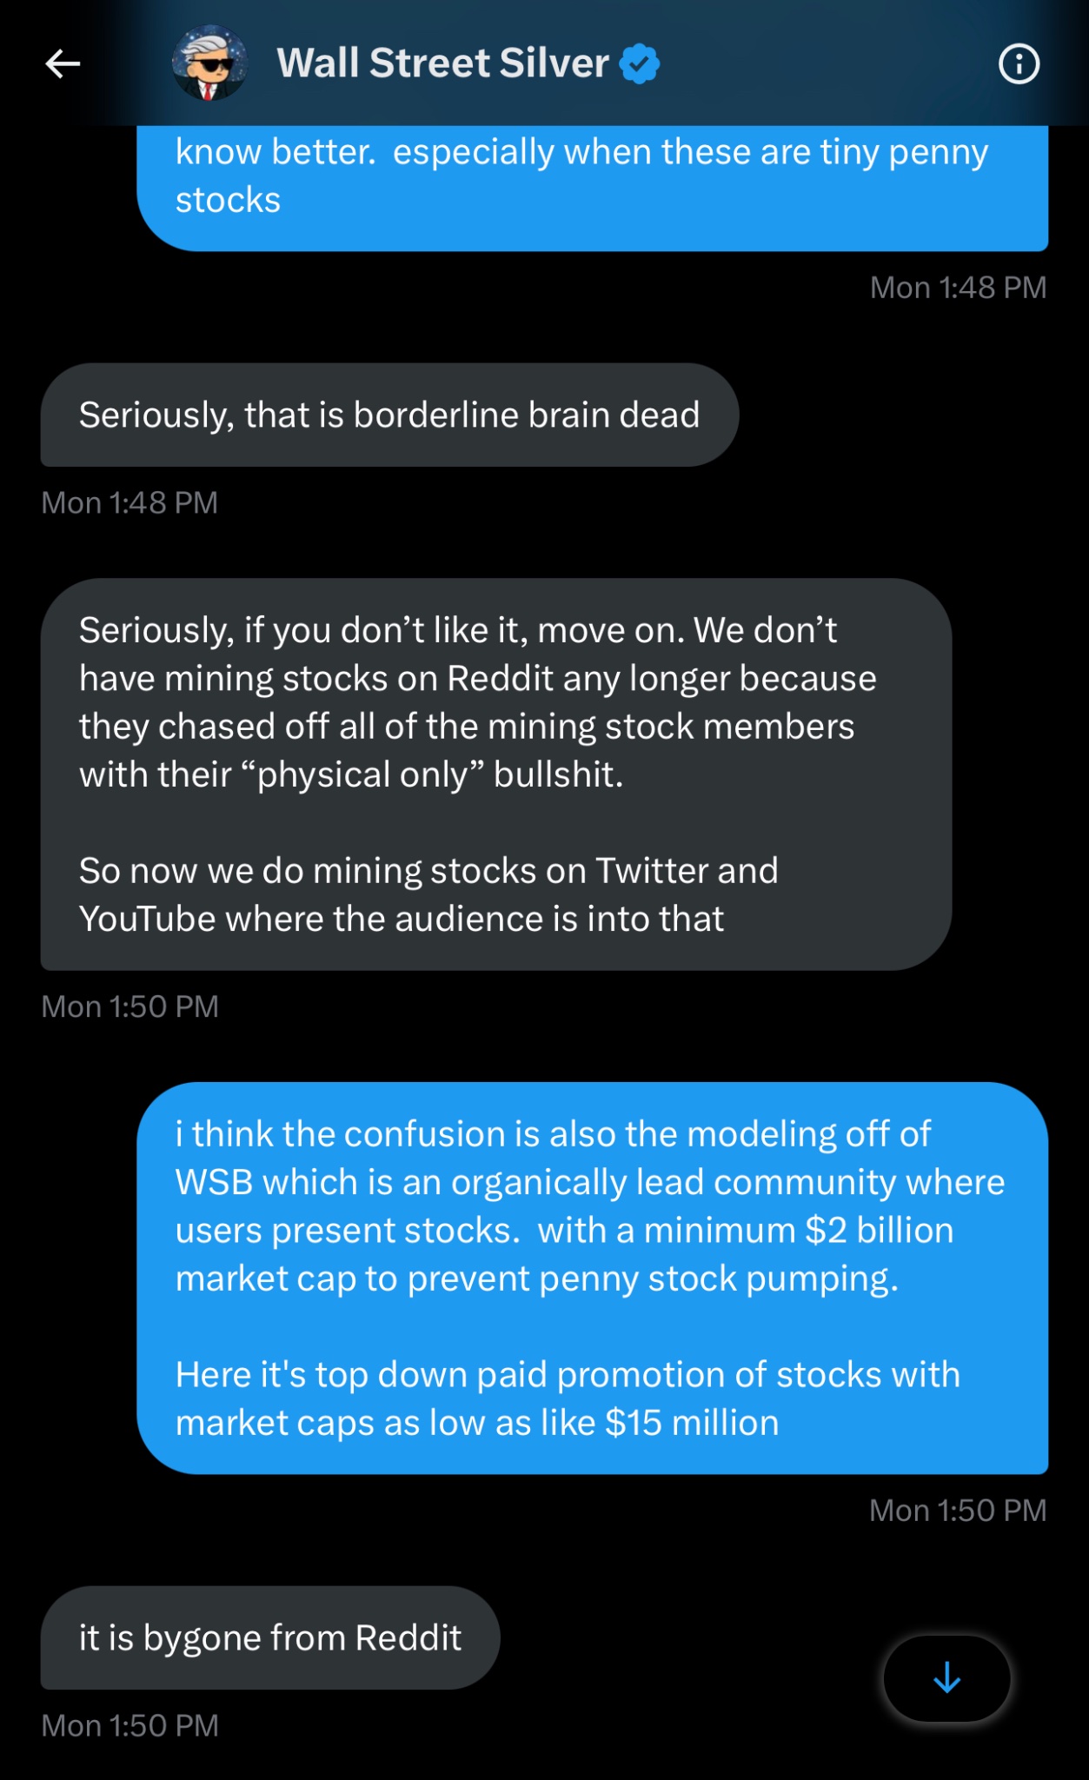Jump to latest with the down-arrow button

(946, 1677)
